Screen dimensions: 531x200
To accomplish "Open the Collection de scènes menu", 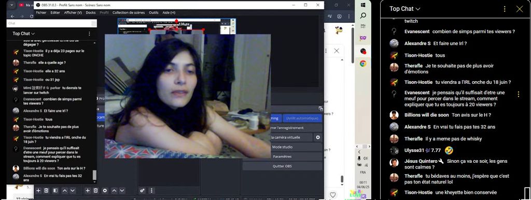I will point(129,12).
